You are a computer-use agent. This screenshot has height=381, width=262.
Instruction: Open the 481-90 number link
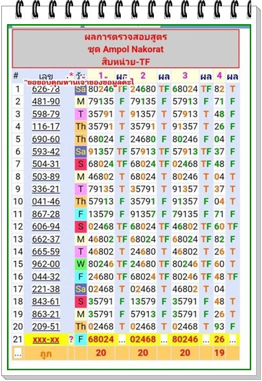point(46,102)
